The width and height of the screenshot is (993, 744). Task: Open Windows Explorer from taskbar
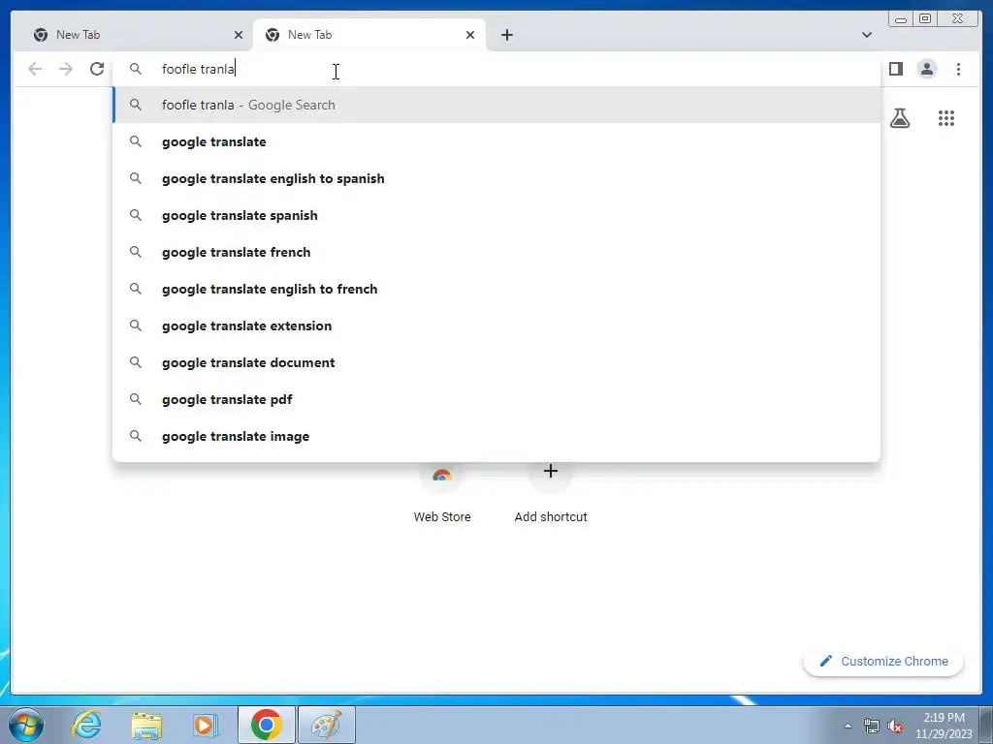click(146, 725)
